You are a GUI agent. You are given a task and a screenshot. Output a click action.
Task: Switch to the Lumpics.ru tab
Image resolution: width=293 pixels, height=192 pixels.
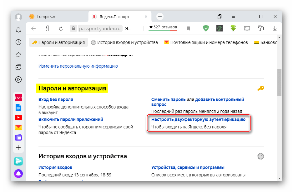click(57, 17)
